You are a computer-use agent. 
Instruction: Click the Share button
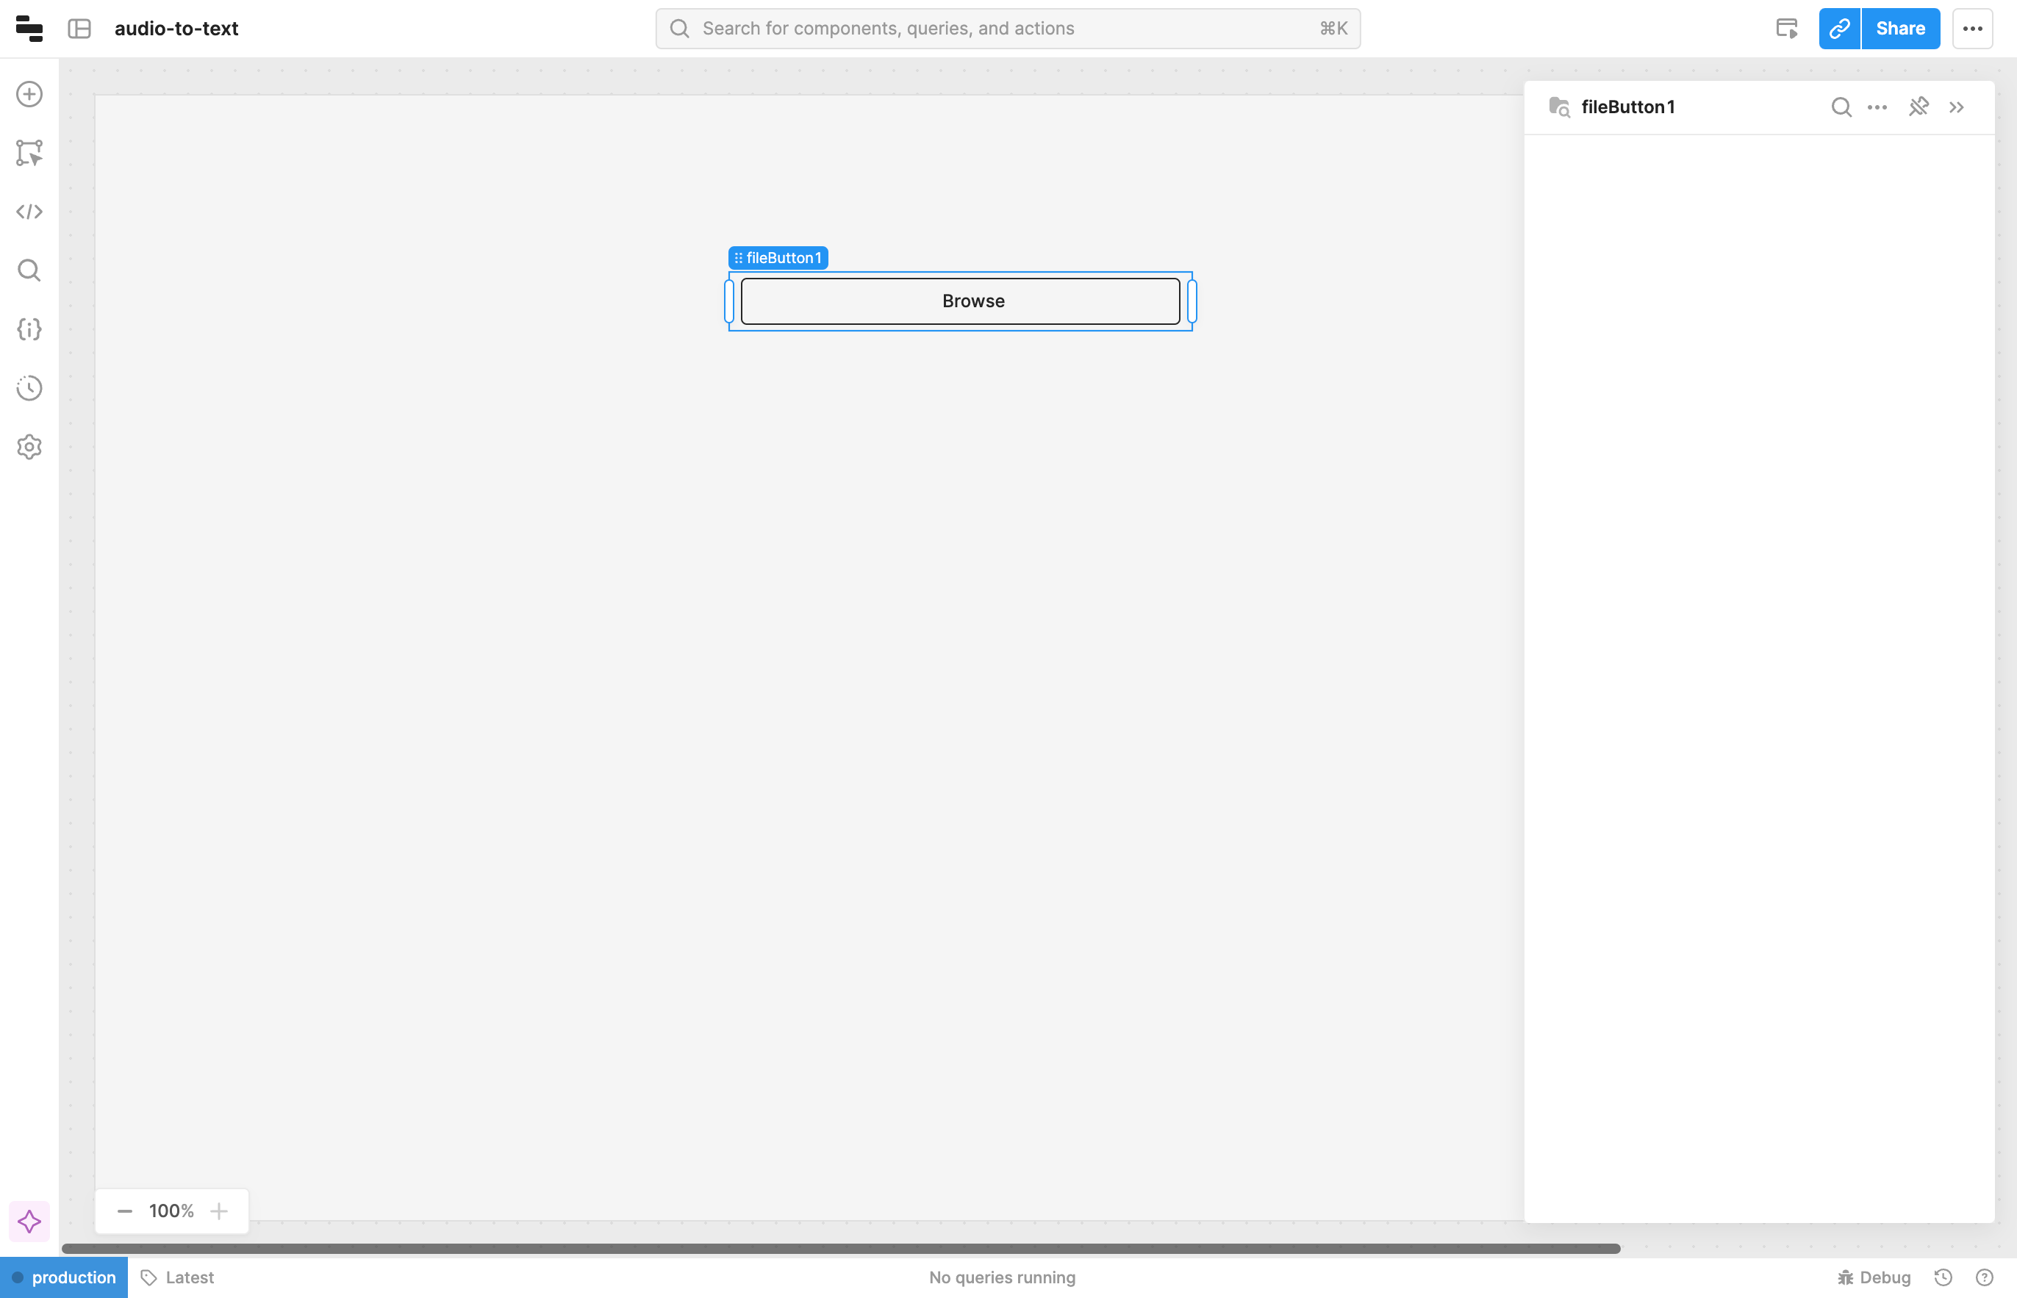point(1900,29)
